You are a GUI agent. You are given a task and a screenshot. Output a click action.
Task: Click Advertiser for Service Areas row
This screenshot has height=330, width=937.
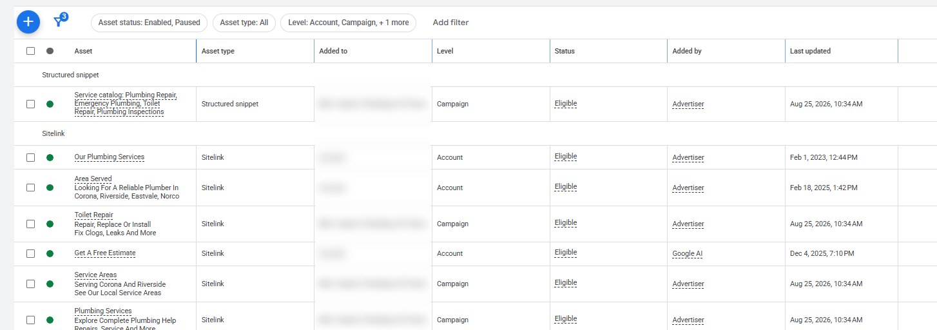point(688,284)
